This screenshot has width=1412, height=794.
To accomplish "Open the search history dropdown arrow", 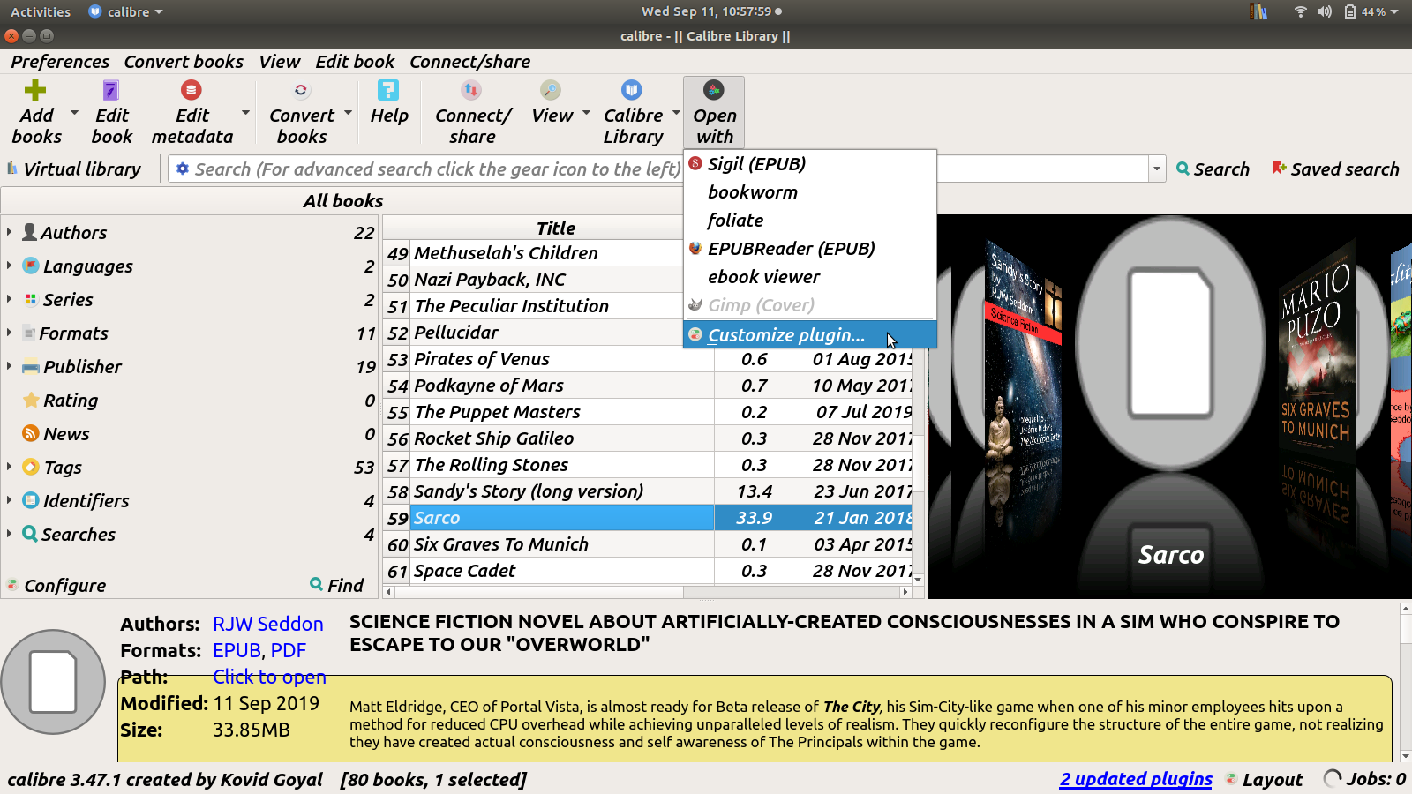I will pos(1157,169).
